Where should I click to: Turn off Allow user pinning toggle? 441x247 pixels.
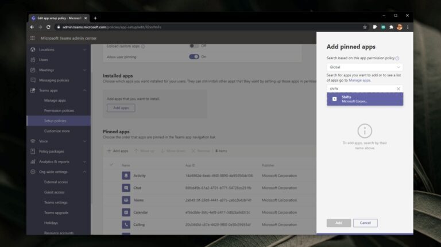click(x=194, y=57)
